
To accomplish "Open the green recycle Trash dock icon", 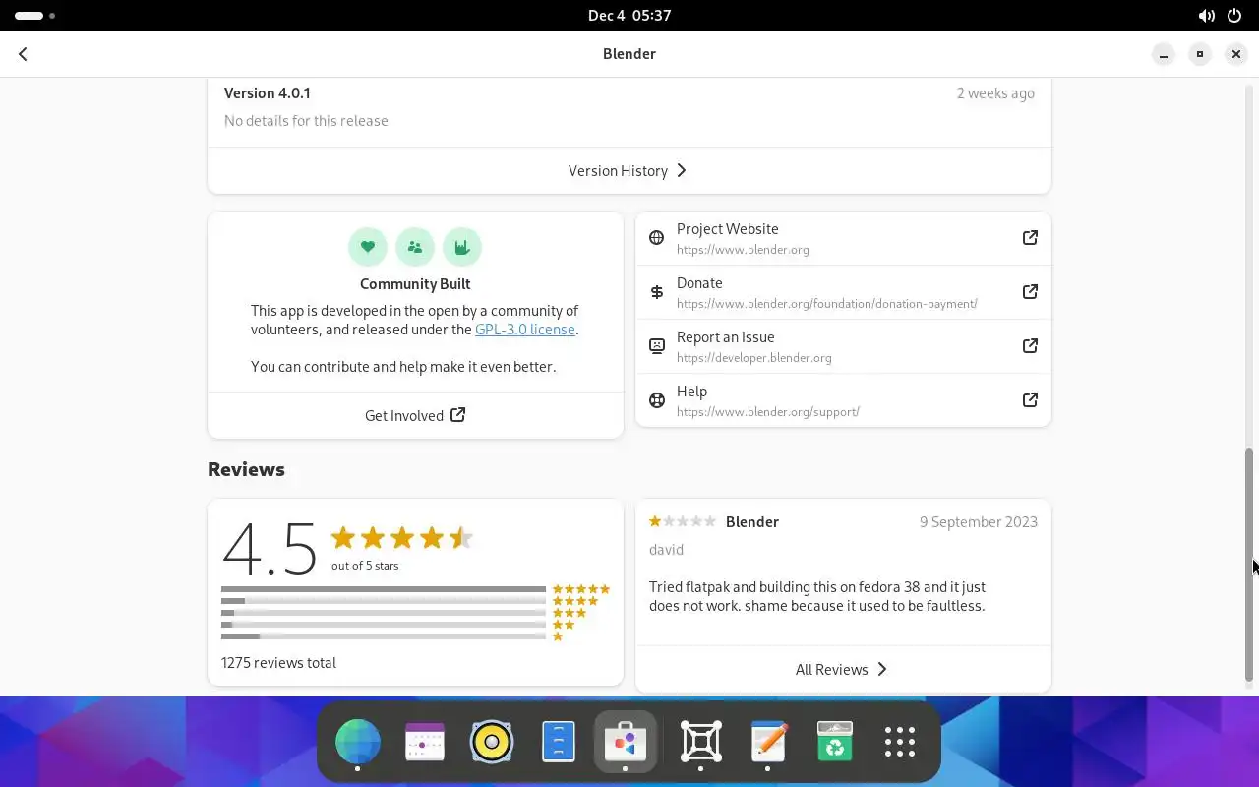I will pos(835,742).
